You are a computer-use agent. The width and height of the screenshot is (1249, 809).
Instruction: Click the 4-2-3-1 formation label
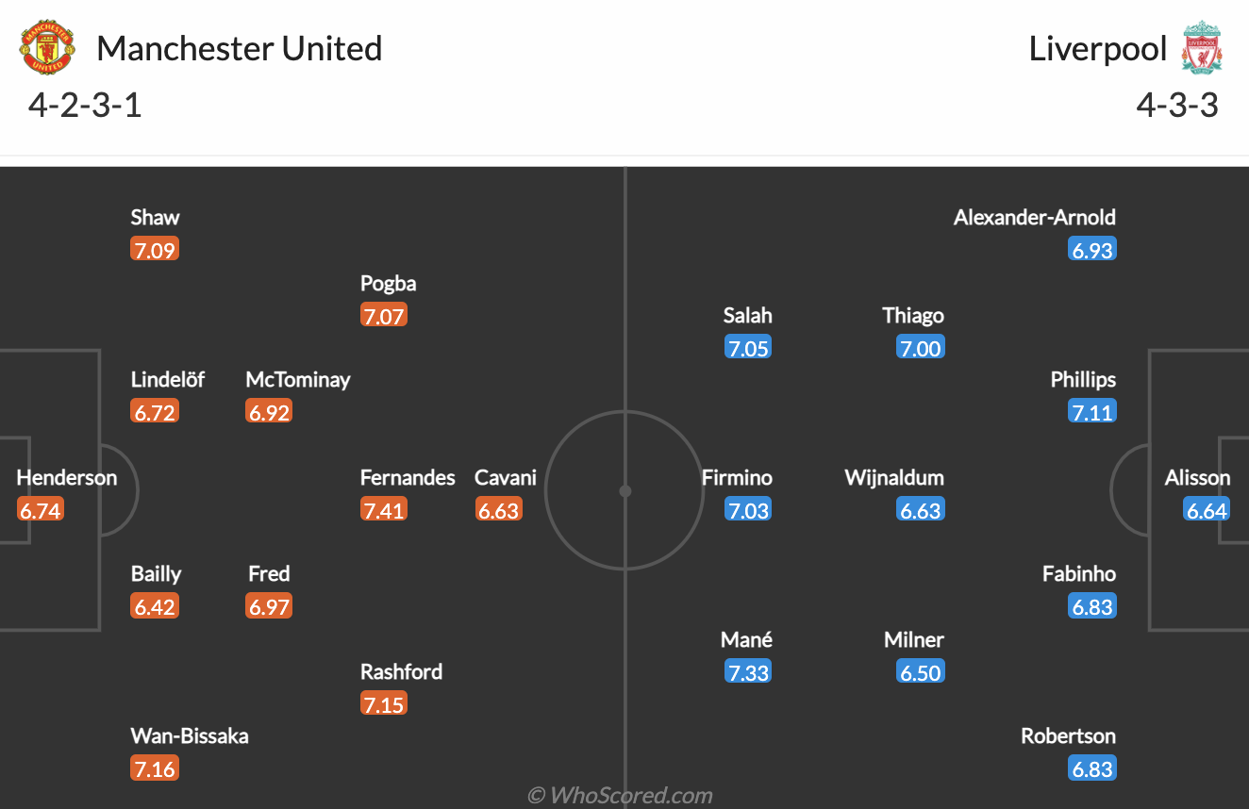(x=85, y=105)
